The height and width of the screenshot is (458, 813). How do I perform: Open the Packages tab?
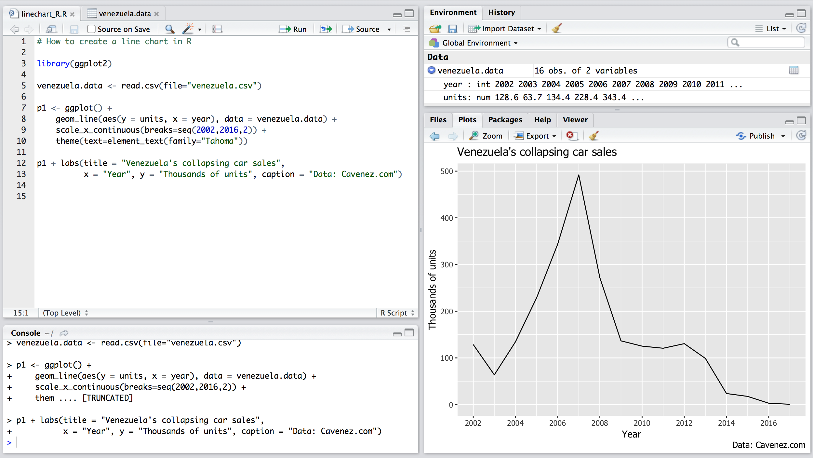tap(505, 120)
